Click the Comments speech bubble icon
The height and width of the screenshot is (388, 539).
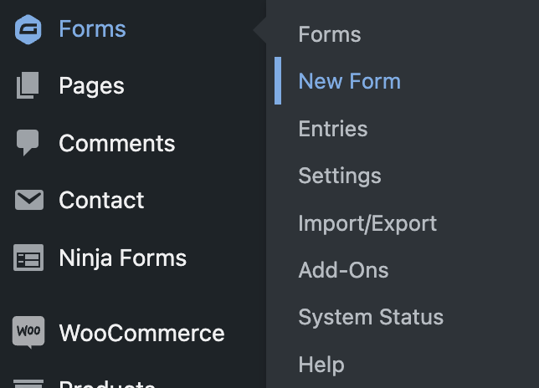28,142
